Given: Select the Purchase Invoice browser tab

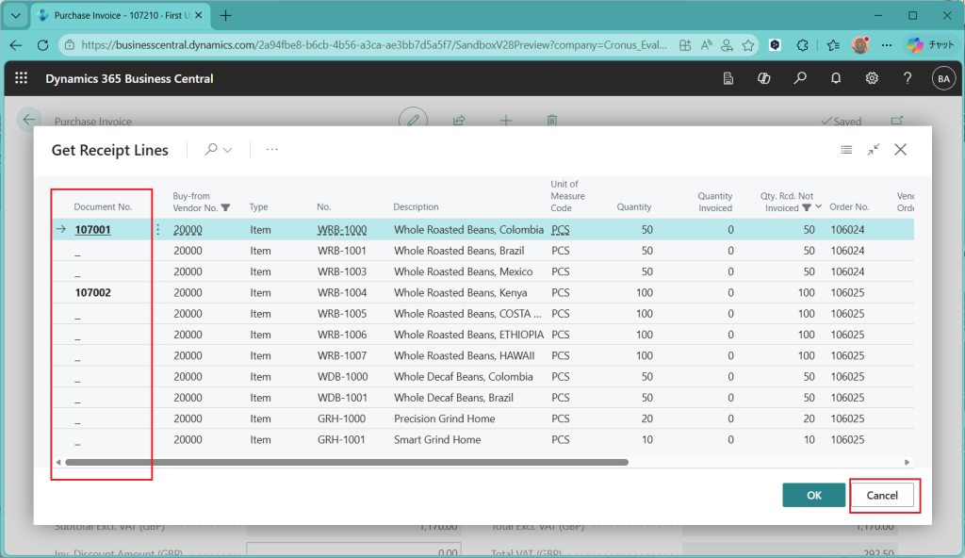Looking at the screenshot, I should [x=121, y=16].
